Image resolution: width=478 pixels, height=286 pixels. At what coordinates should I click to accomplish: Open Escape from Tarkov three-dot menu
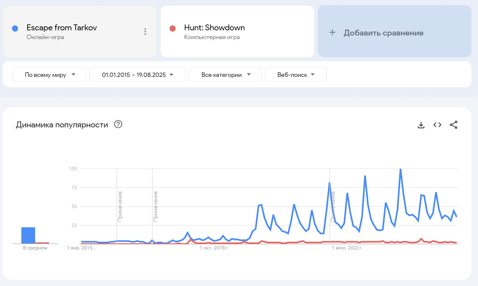[145, 32]
